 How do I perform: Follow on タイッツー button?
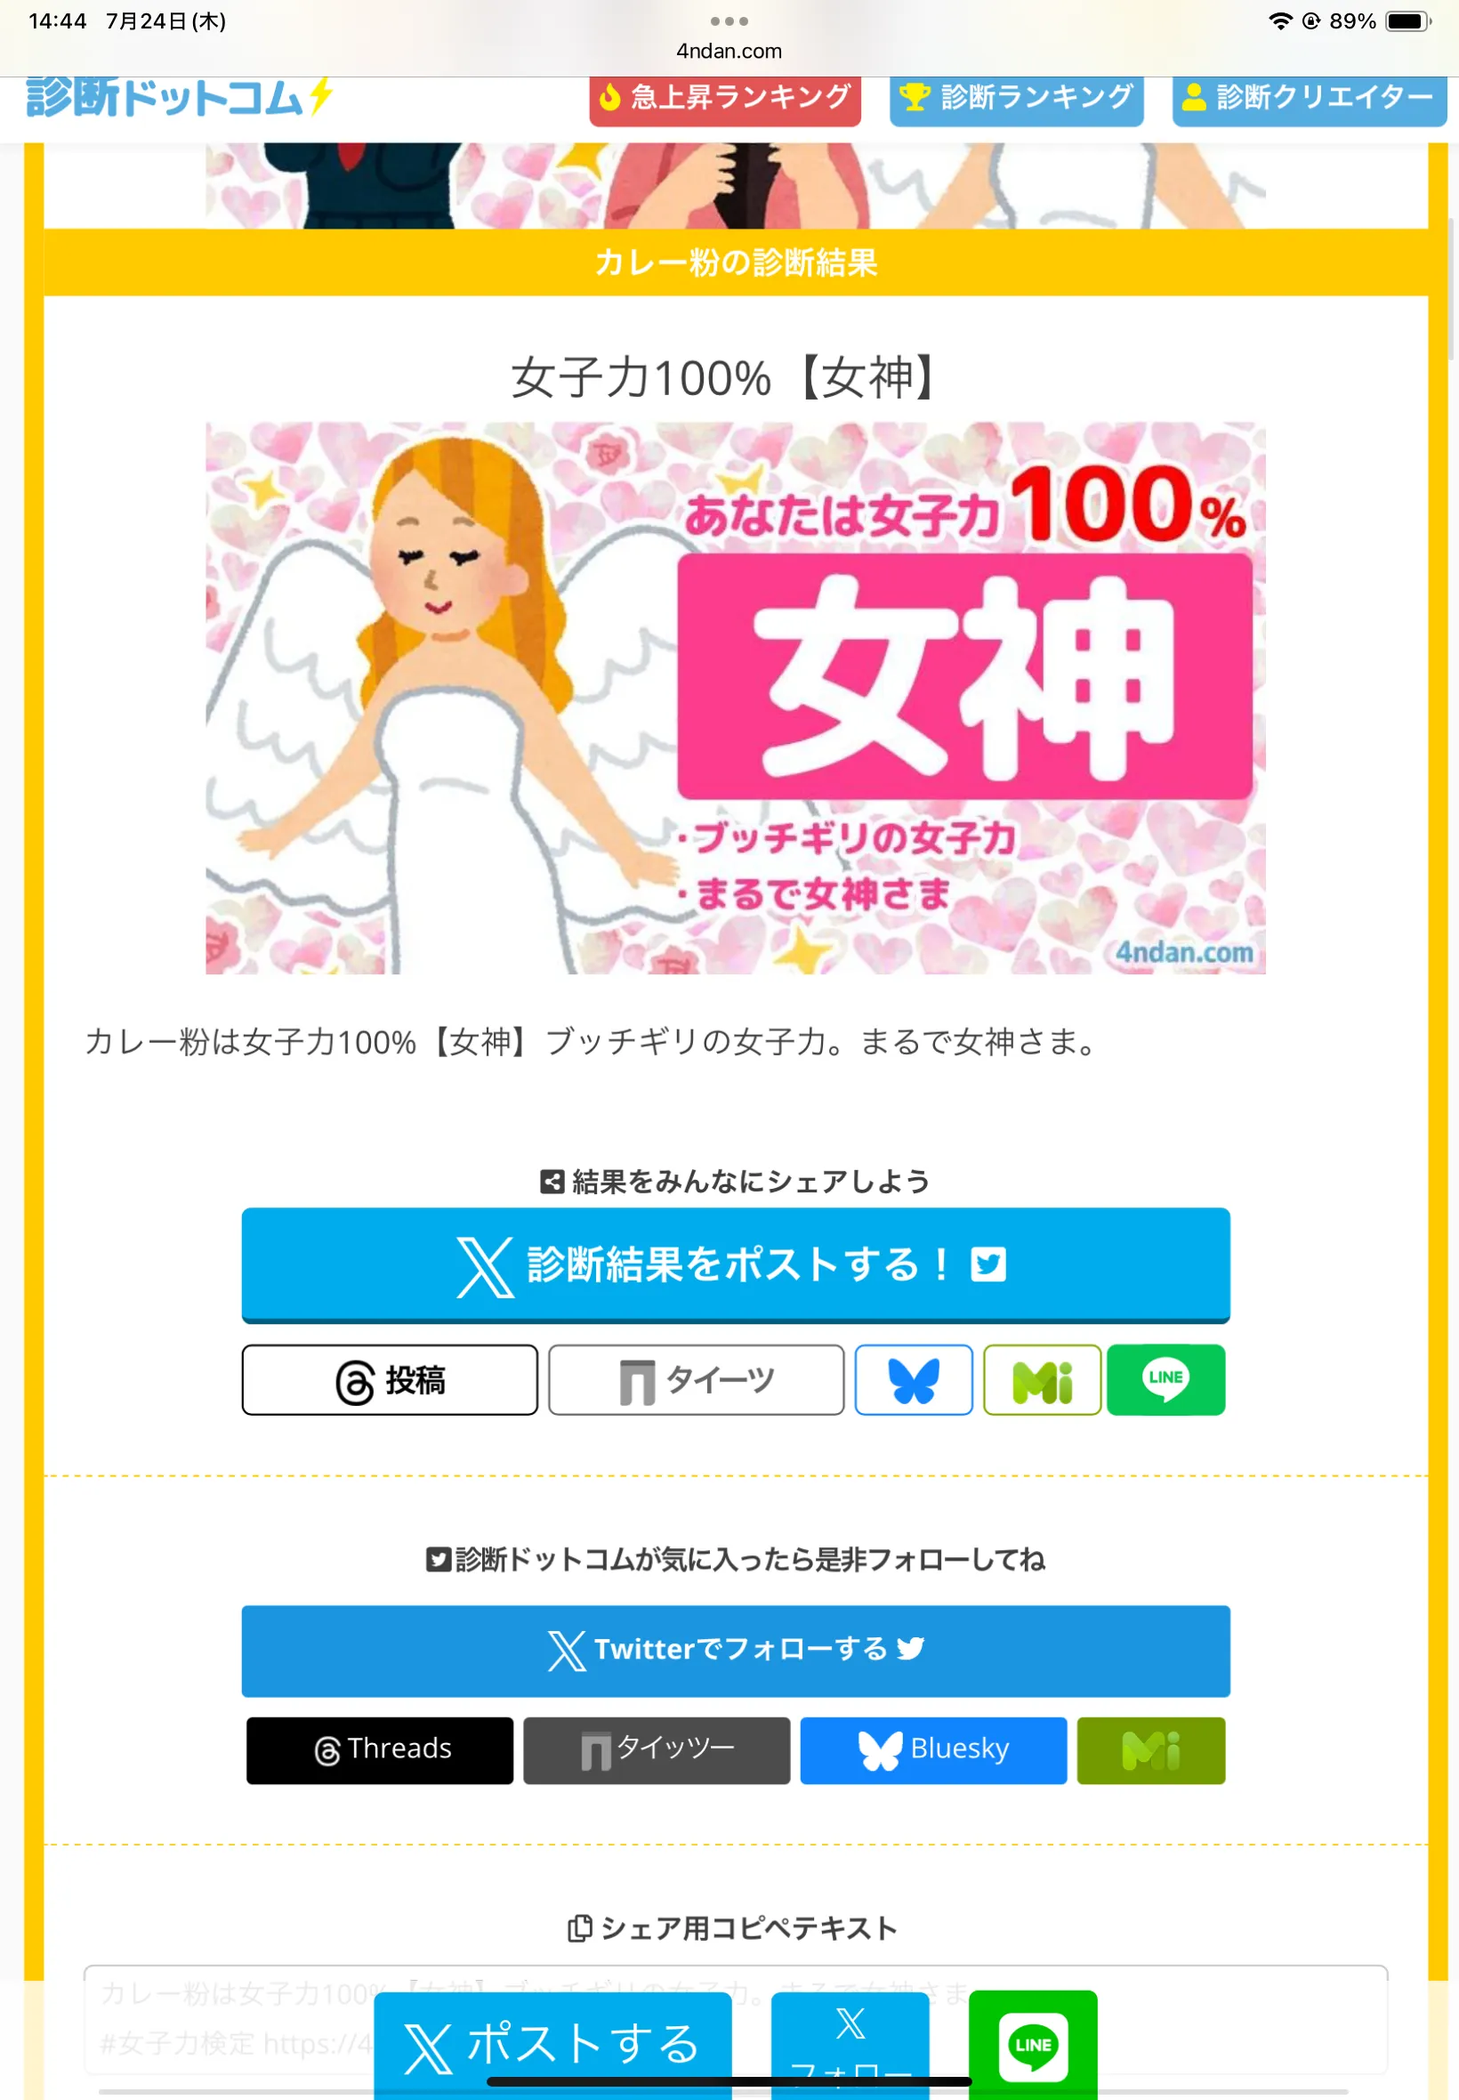657,1749
